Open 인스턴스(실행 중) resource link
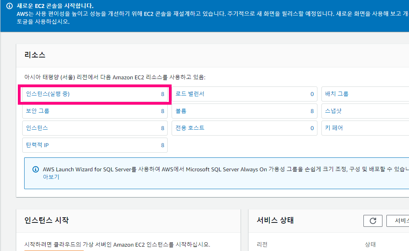 click(x=48, y=94)
